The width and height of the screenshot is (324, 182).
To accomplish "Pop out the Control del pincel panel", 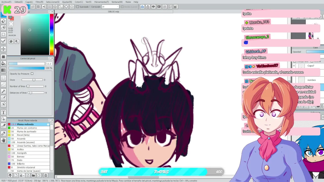I will coord(49,58).
